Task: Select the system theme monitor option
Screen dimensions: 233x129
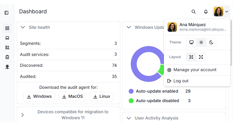Action: coord(192,42)
